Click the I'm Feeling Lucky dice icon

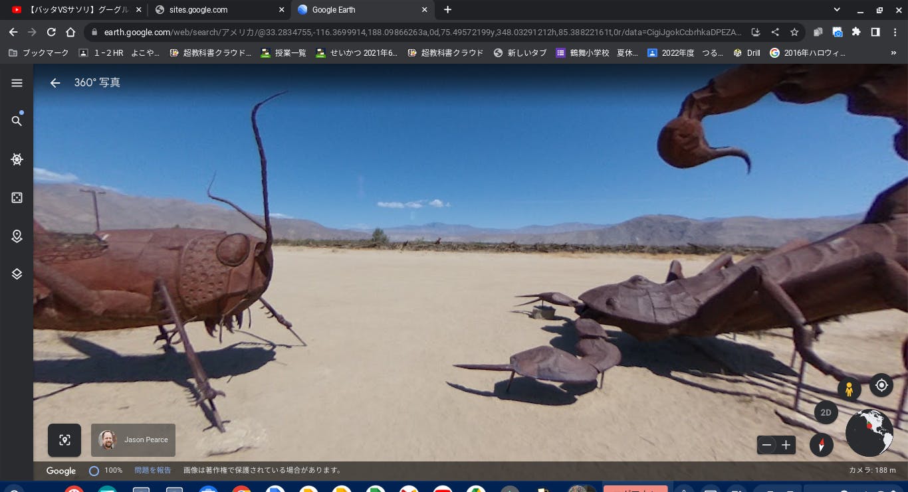coord(17,198)
